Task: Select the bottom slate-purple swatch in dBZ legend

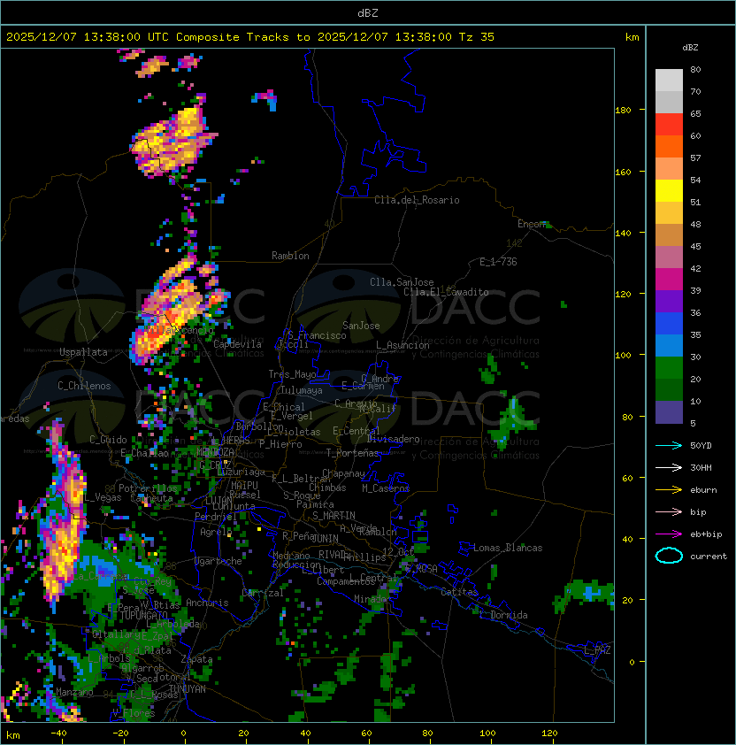Action: [x=669, y=412]
